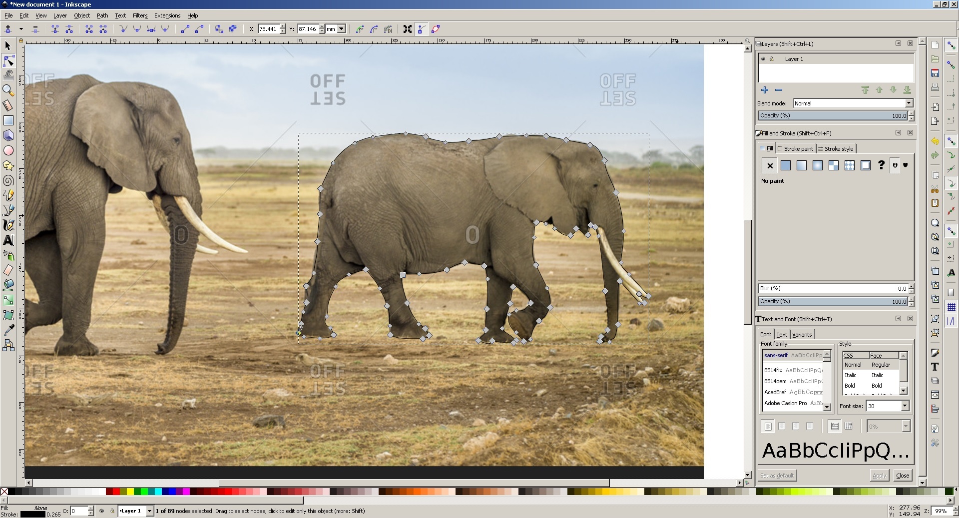Click the Save document icon
Viewport: 959px width, 518px height.
[x=935, y=73]
